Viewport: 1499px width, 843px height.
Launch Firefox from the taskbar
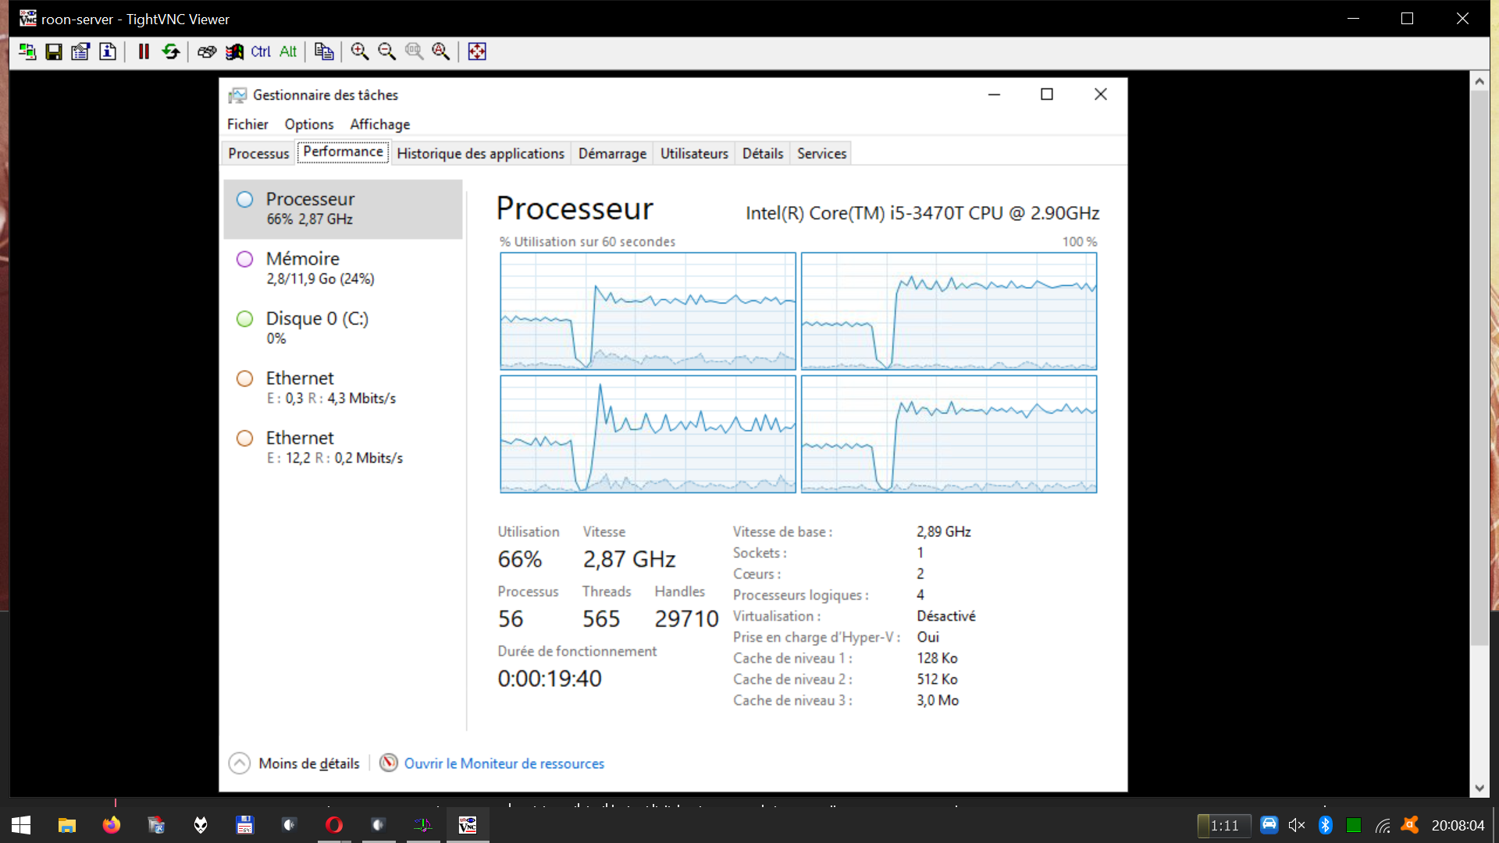112,825
